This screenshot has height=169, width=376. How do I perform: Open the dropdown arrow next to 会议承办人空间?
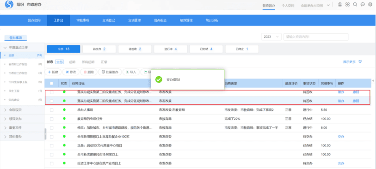coord(328,5)
